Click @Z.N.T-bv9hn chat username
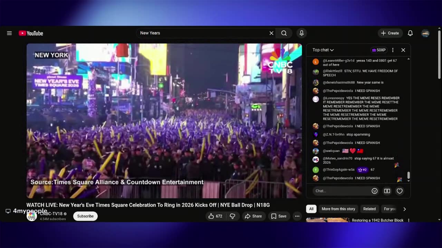The height and width of the screenshot is (248, 442). (334, 134)
